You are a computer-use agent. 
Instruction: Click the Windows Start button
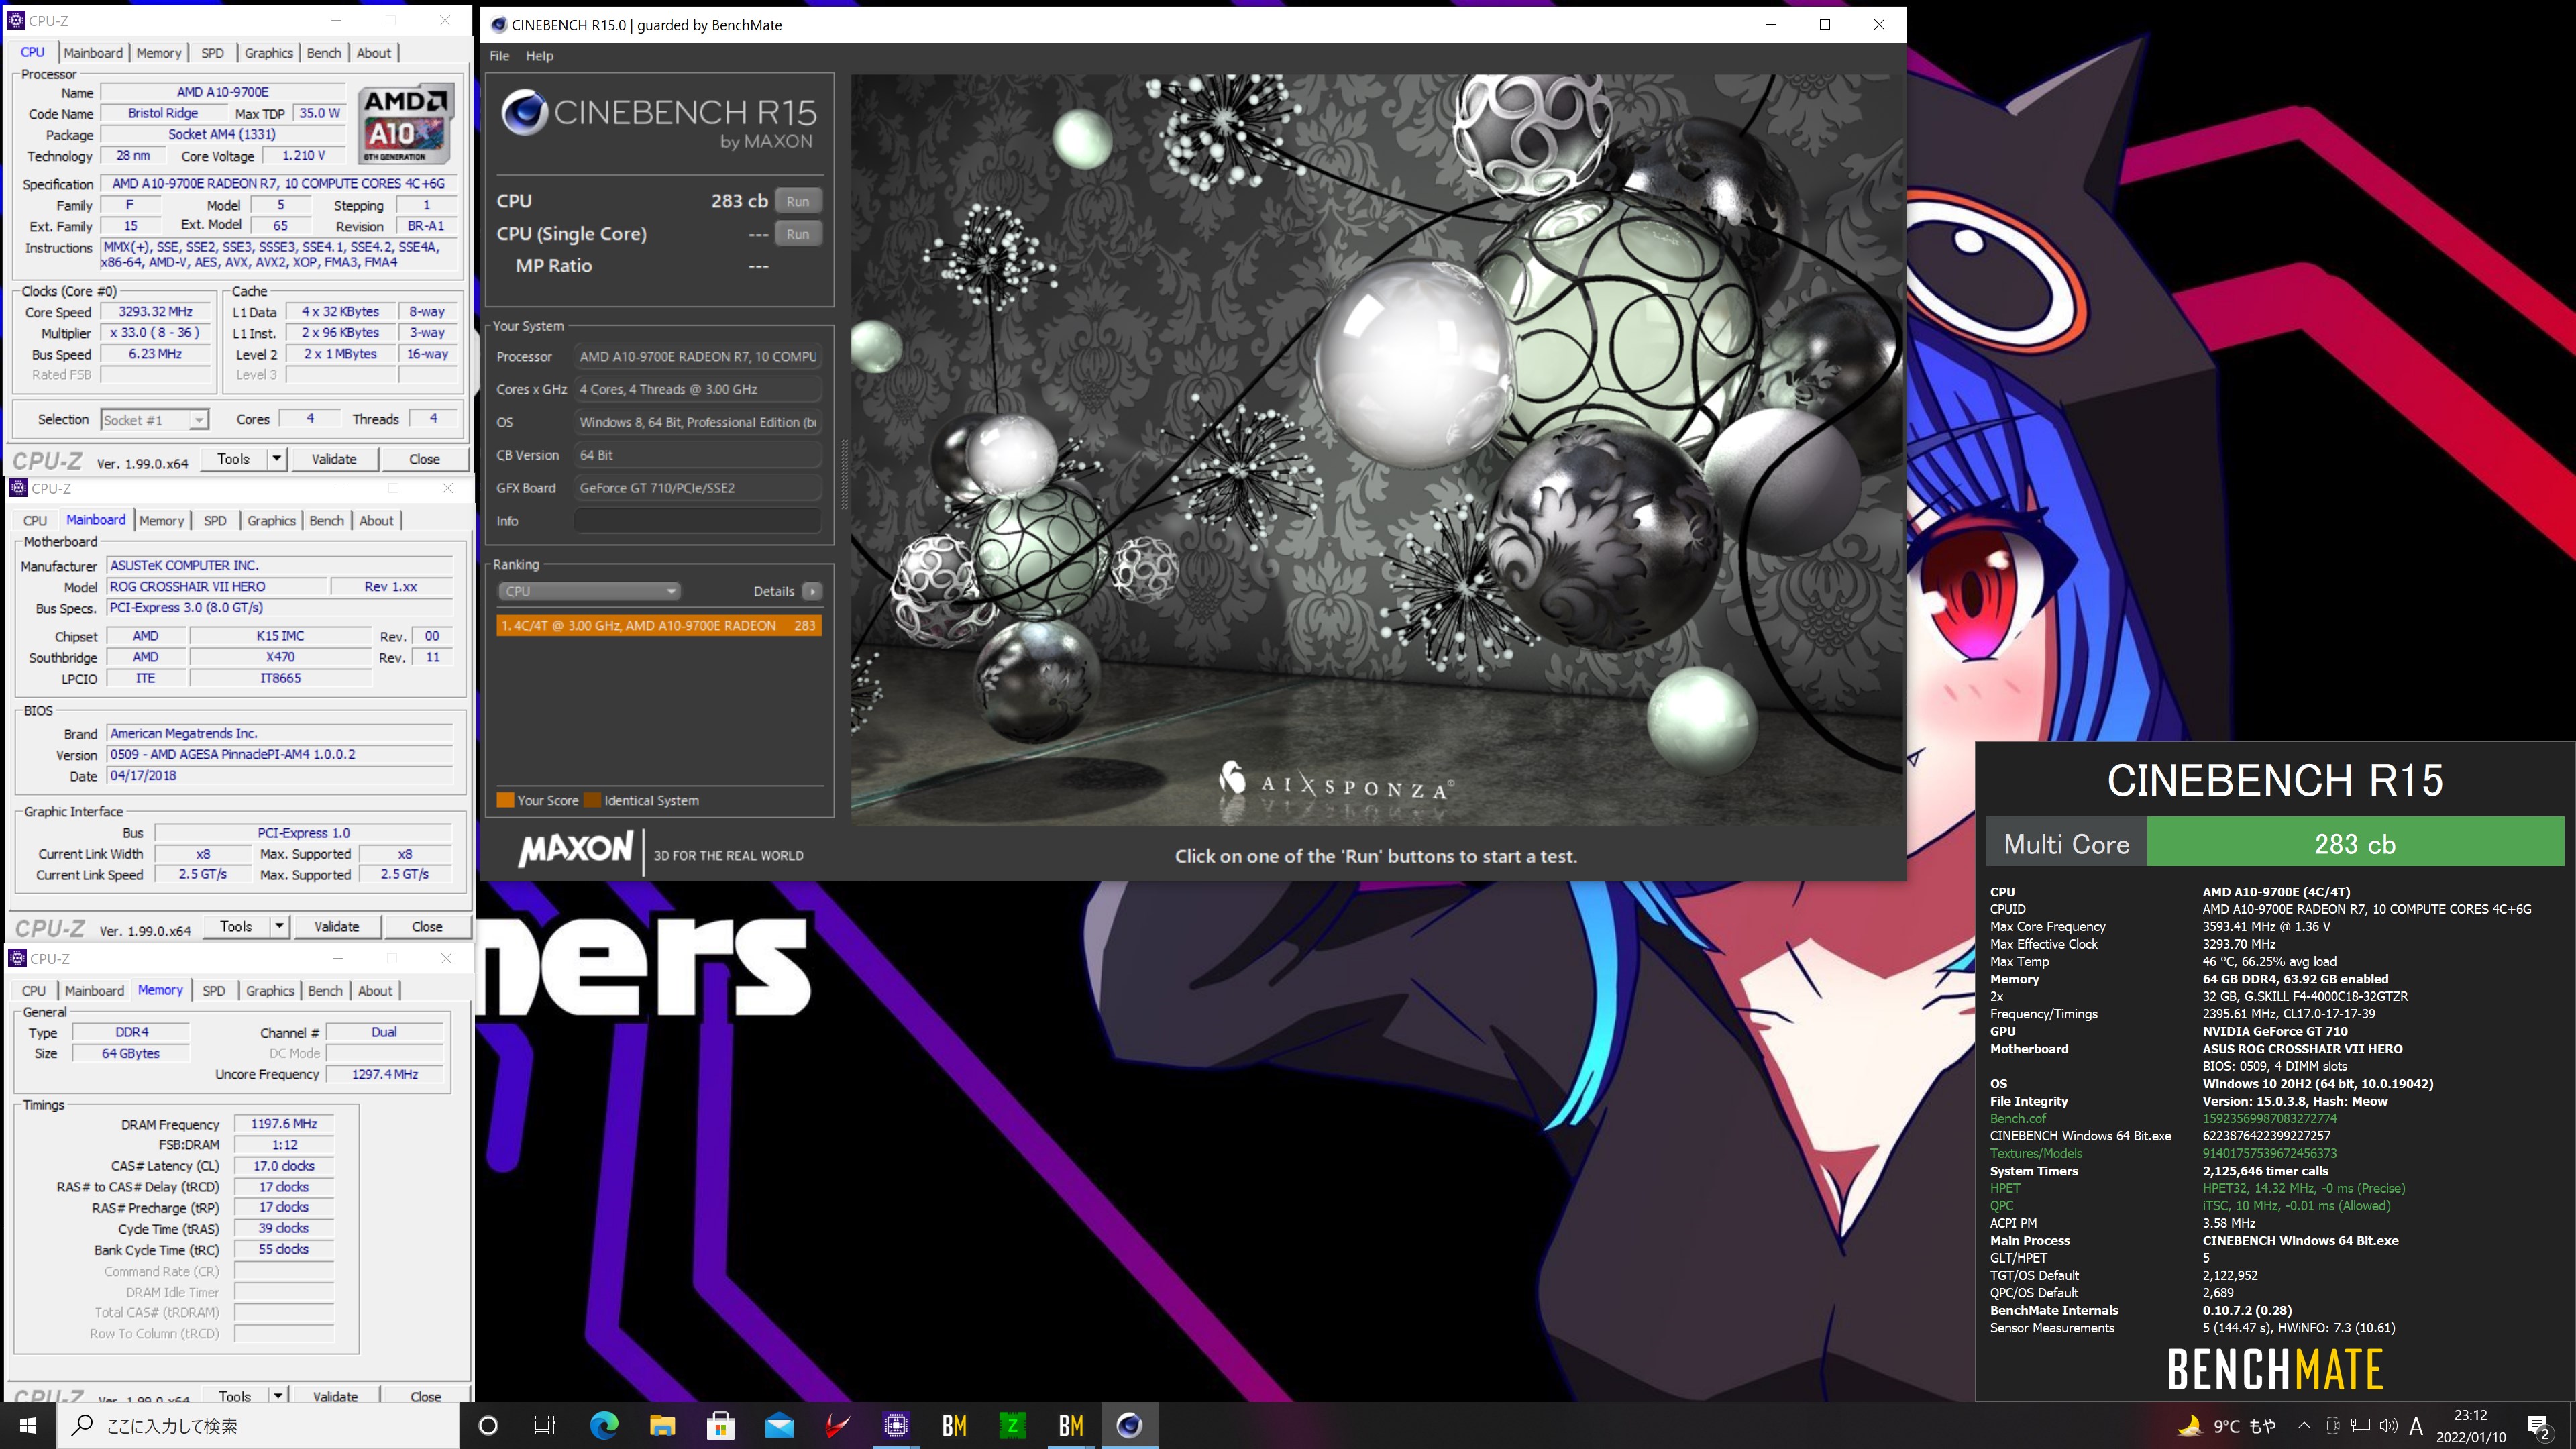(28, 1425)
